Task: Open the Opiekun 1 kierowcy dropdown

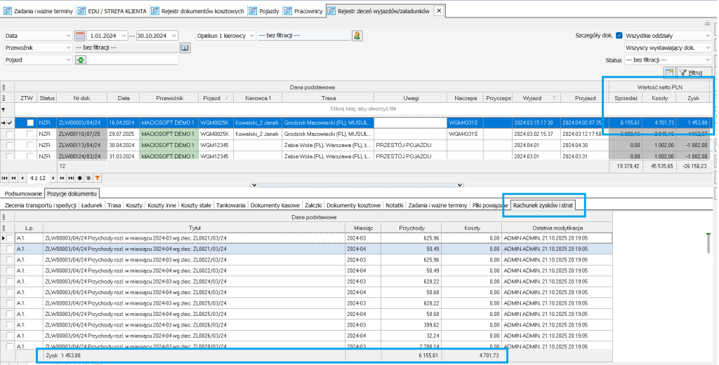Action: 252,36
